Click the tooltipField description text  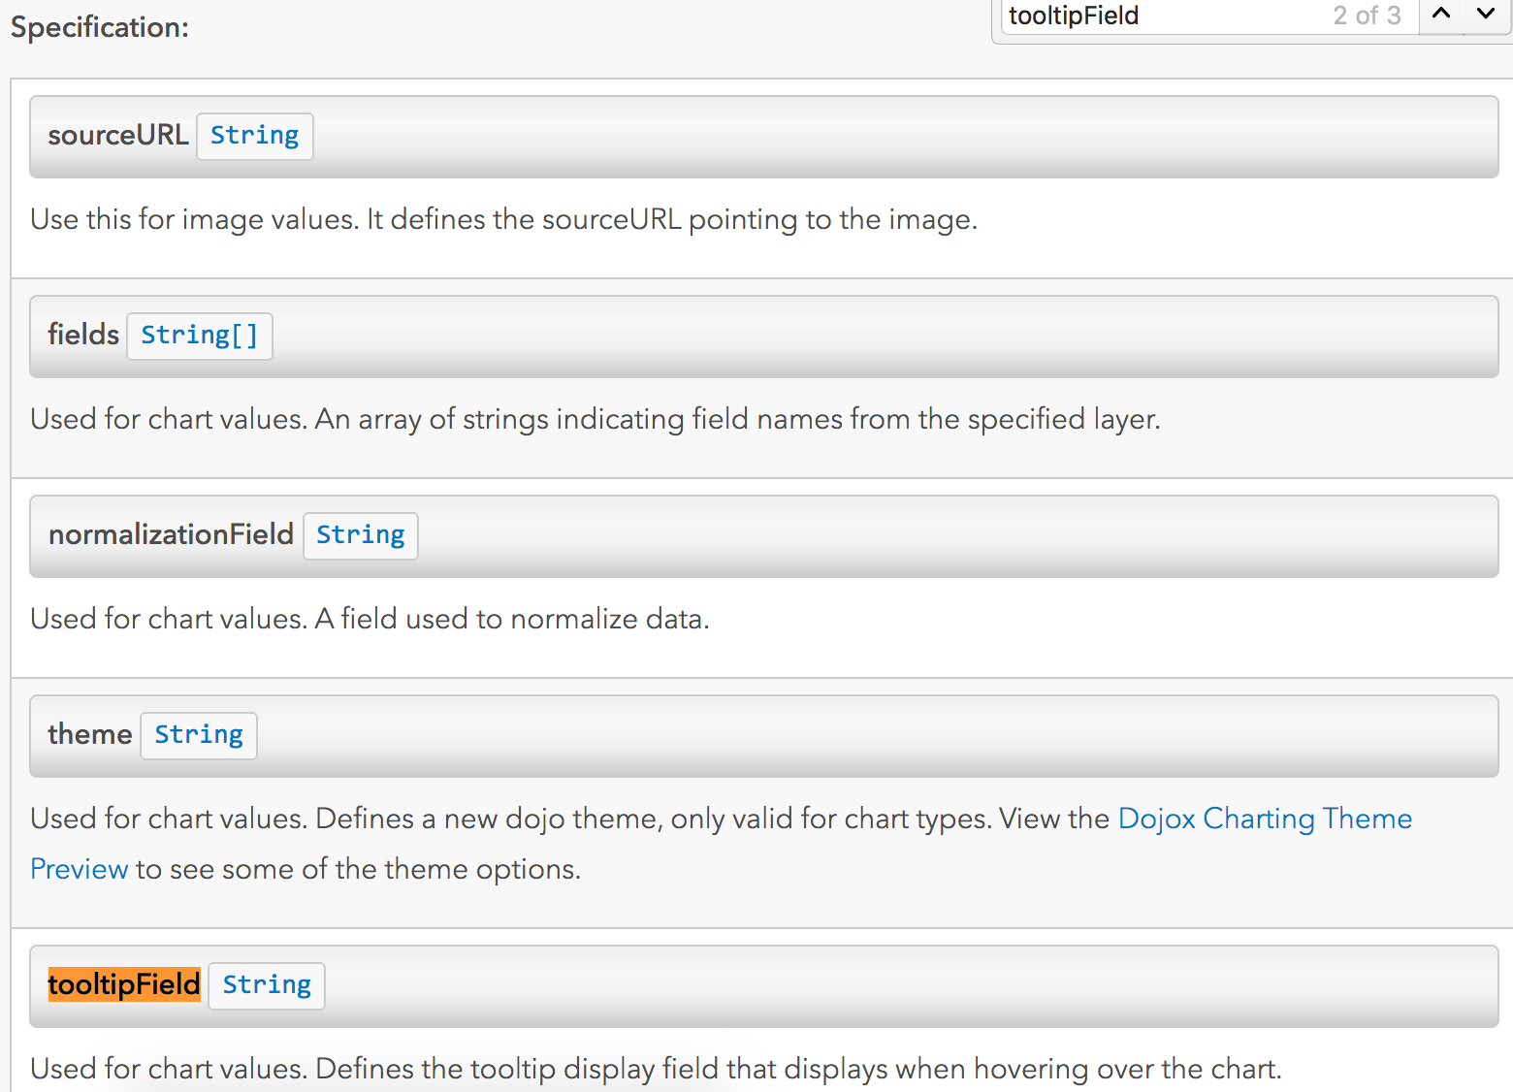656,1069
